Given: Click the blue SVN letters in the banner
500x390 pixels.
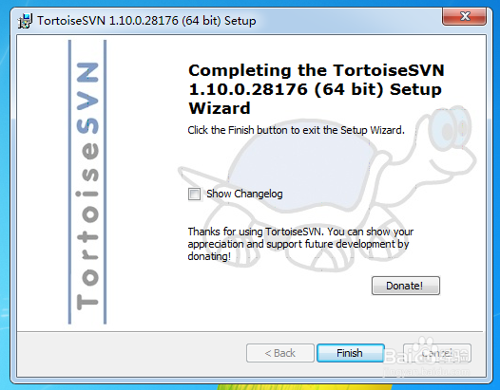Looking at the screenshot, I should tap(87, 98).
